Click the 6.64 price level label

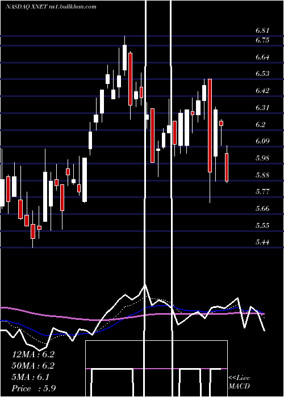(262, 57)
